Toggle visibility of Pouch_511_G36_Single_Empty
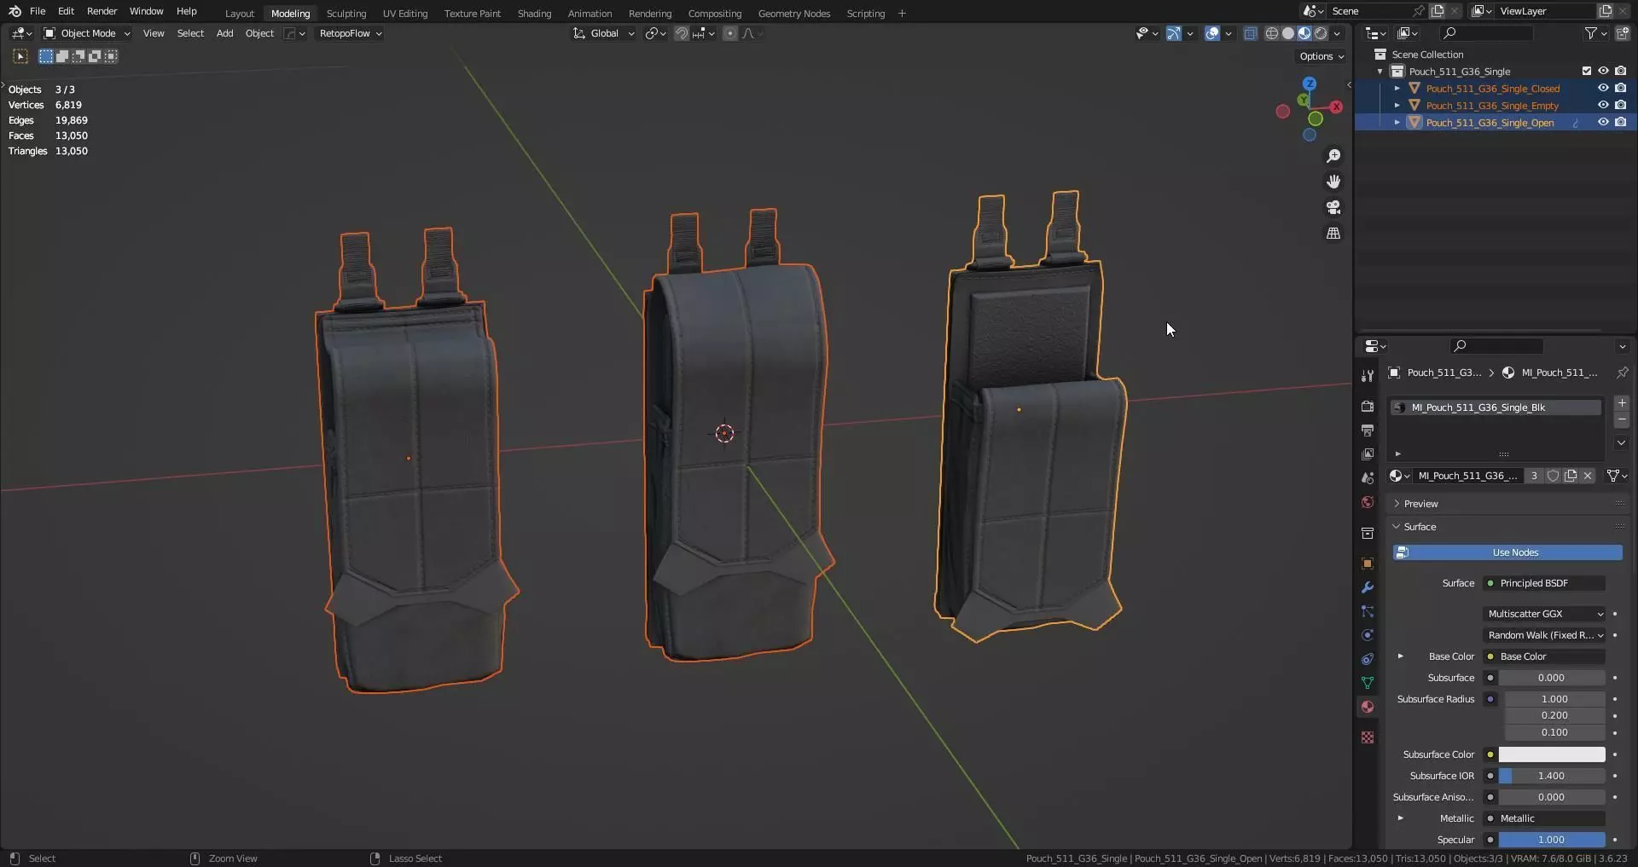The image size is (1638, 867). coord(1603,105)
